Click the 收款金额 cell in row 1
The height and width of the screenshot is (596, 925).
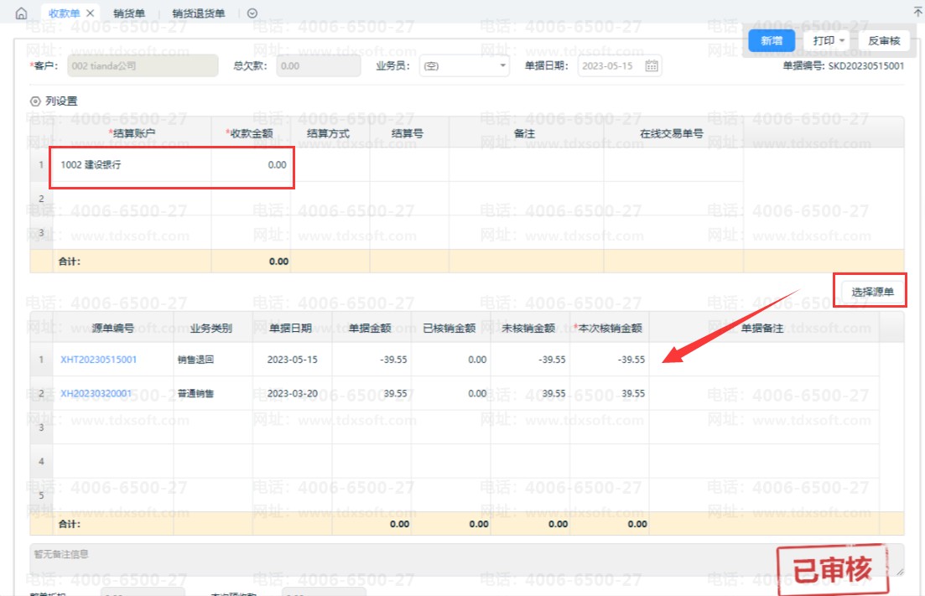coord(252,165)
